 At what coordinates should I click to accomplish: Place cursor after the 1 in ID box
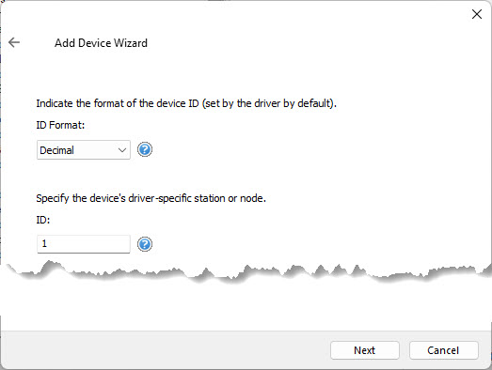(x=47, y=243)
